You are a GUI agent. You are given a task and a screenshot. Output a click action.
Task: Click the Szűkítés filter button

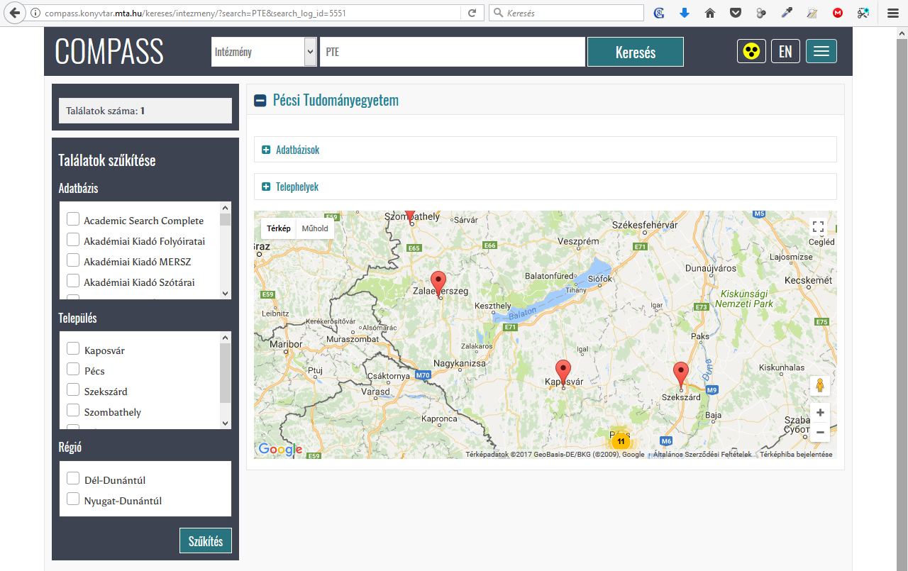coord(206,541)
